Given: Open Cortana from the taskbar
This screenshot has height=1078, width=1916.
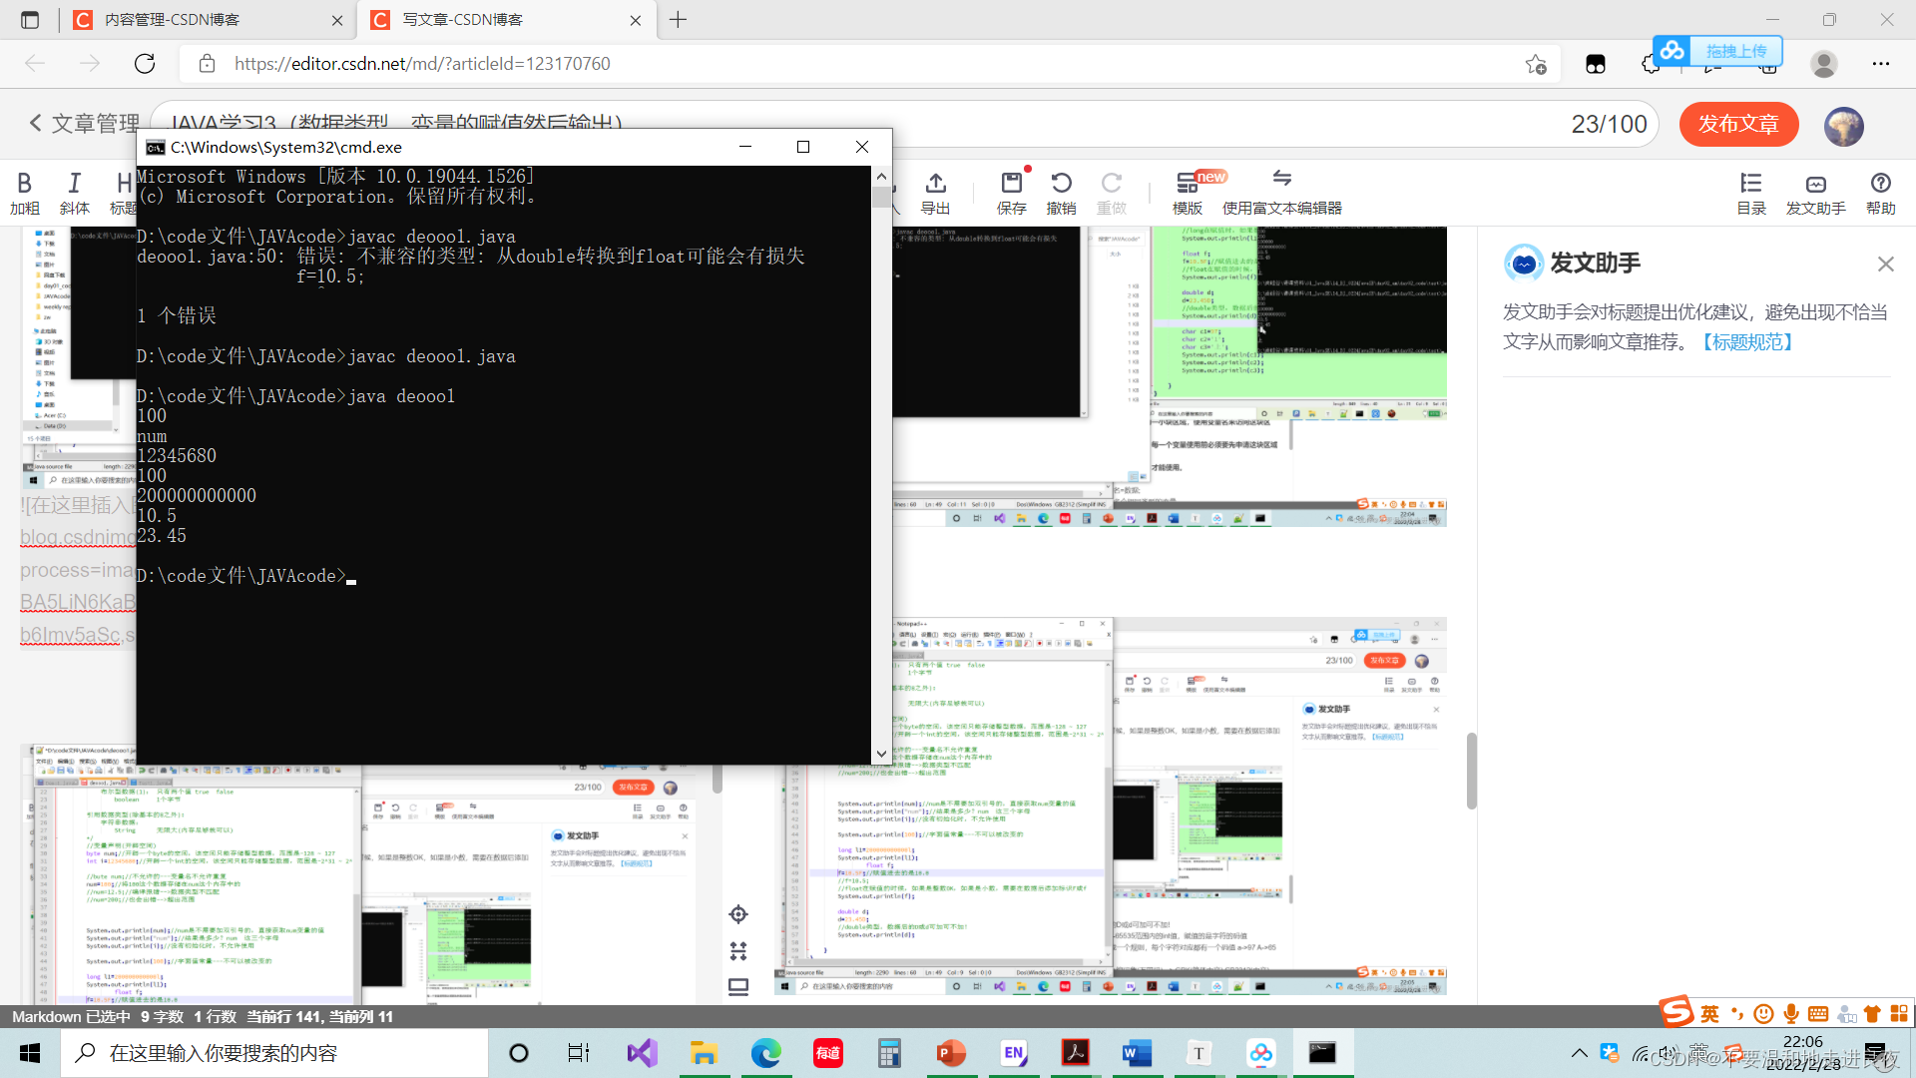Looking at the screenshot, I should (518, 1053).
